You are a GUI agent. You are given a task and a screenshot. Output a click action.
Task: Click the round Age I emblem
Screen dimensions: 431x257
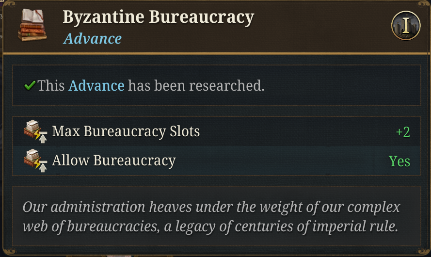tap(405, 26)
